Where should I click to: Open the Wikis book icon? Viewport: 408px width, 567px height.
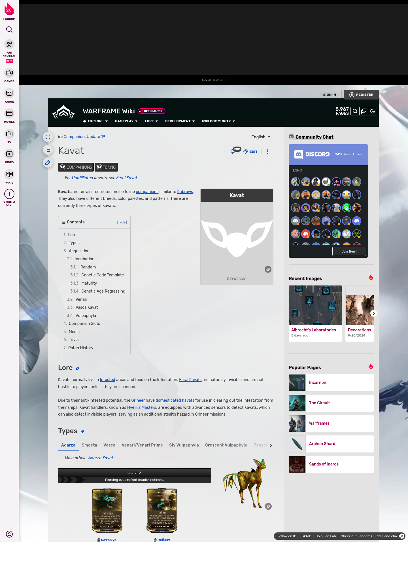[9, 174]
